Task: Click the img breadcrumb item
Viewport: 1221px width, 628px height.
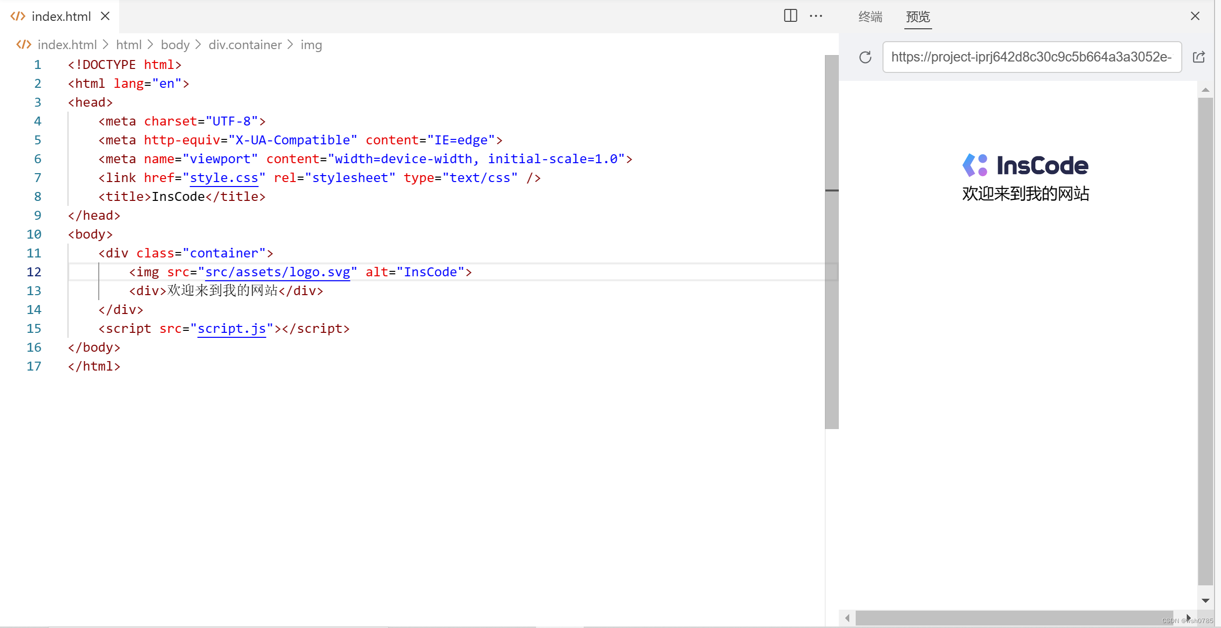Action: pos(311,45)
